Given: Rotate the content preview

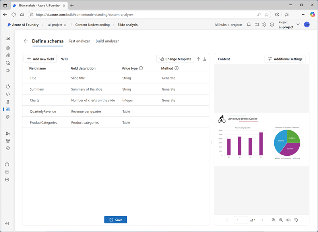Looking at the screenshot, I should [296, 220].
